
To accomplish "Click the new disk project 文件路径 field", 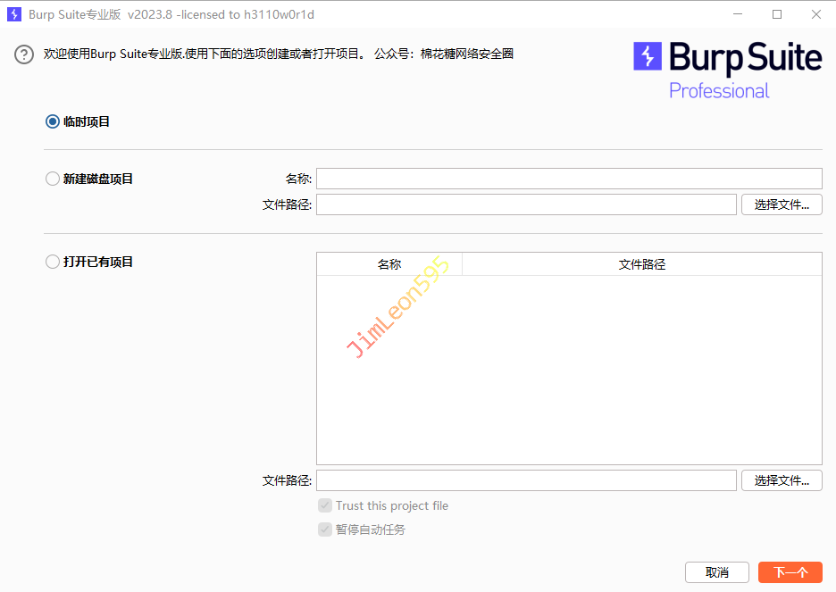I will (x=525, y=204).
